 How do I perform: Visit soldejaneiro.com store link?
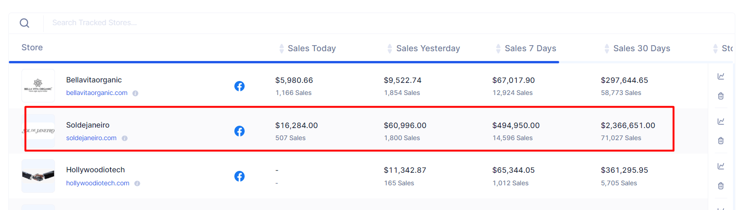coord(91,138)
